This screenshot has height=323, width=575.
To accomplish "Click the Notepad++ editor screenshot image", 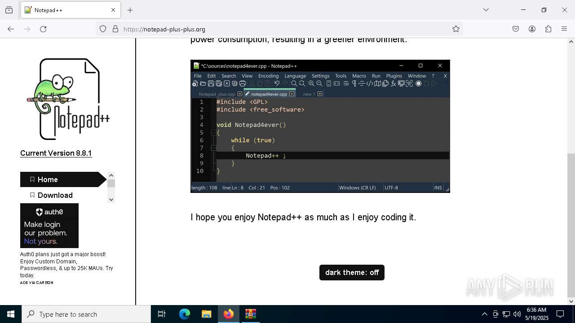I will click(320, 126).
